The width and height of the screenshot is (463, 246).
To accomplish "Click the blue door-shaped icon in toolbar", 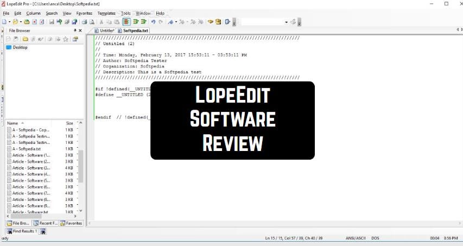I will pos(227,22).
